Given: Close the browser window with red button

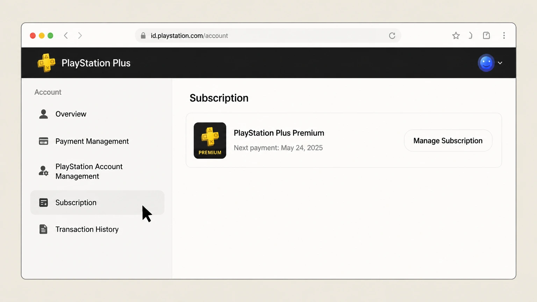Looking at the screenshot, I should 33,36.
